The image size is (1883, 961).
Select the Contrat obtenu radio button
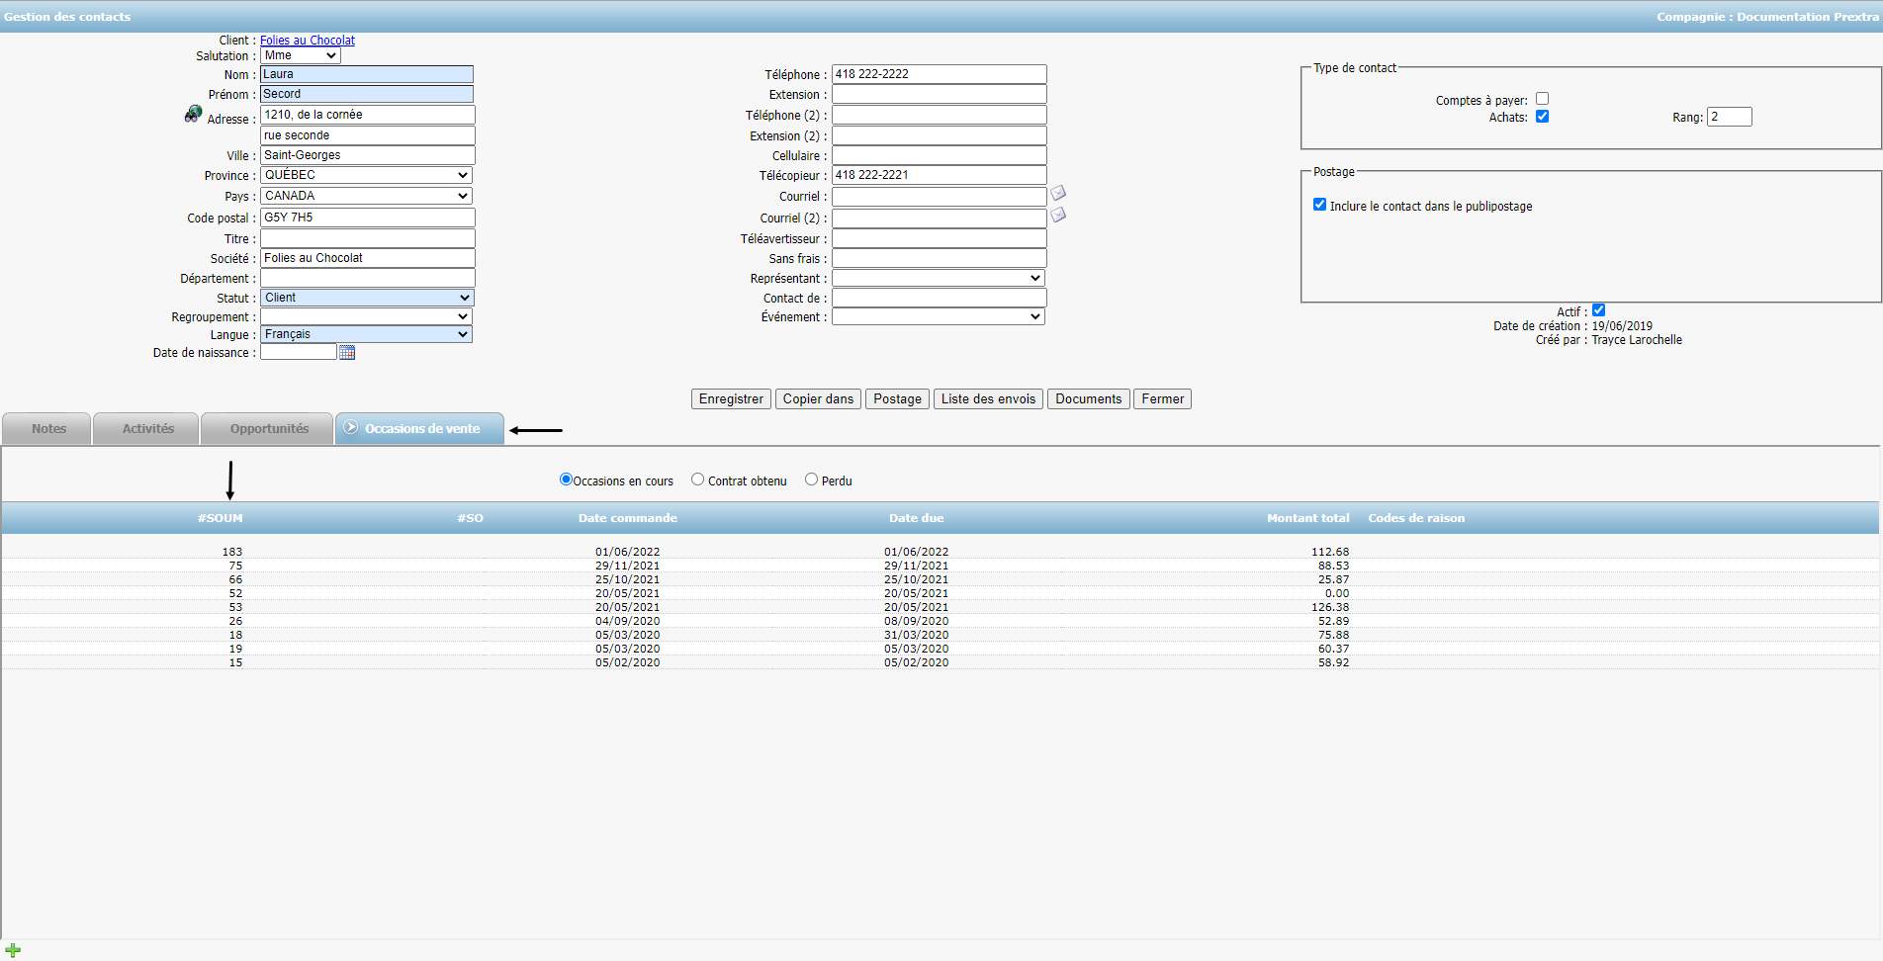[697, 480]
